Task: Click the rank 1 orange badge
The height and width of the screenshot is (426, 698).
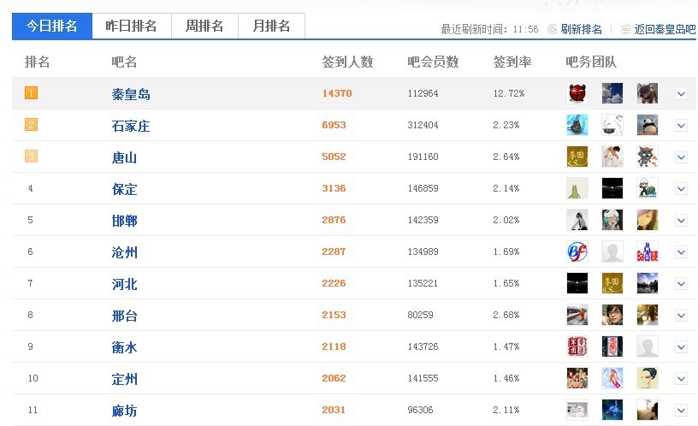Action: pyautogui.click(x=31, y=93)
